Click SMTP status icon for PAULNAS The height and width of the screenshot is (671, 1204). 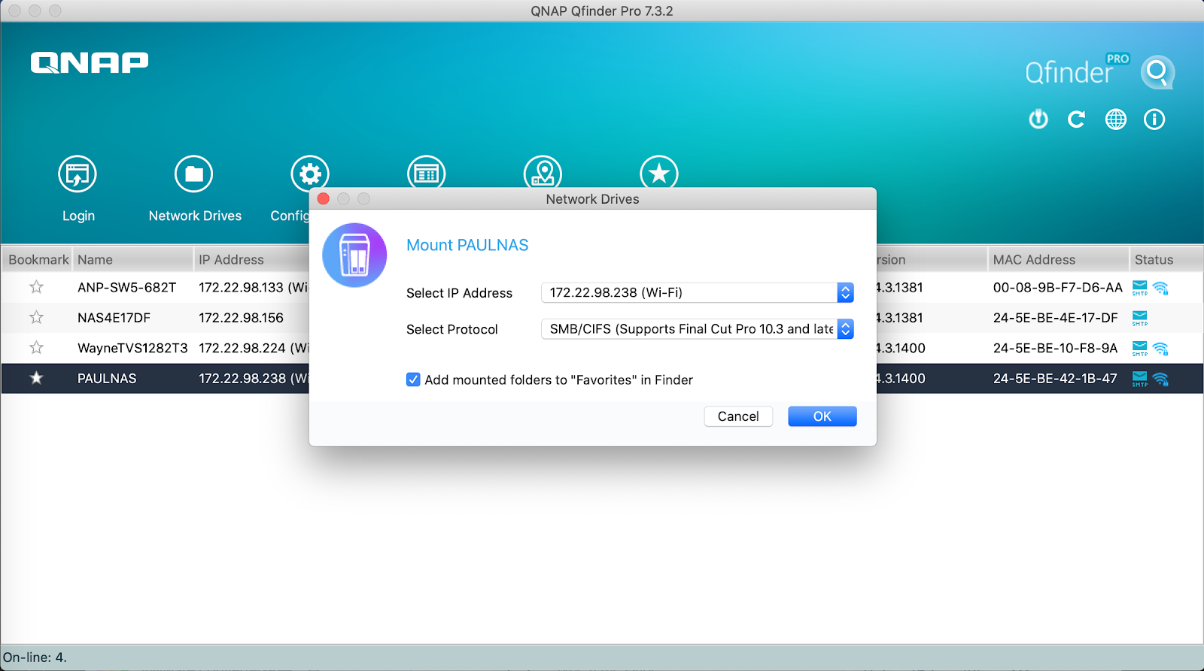coord(1140,379)
